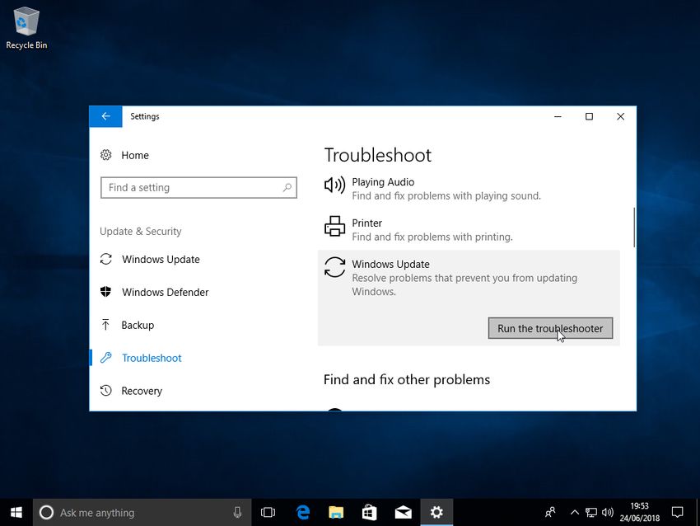Go back using the Settings back arrow

pos(105,116)
